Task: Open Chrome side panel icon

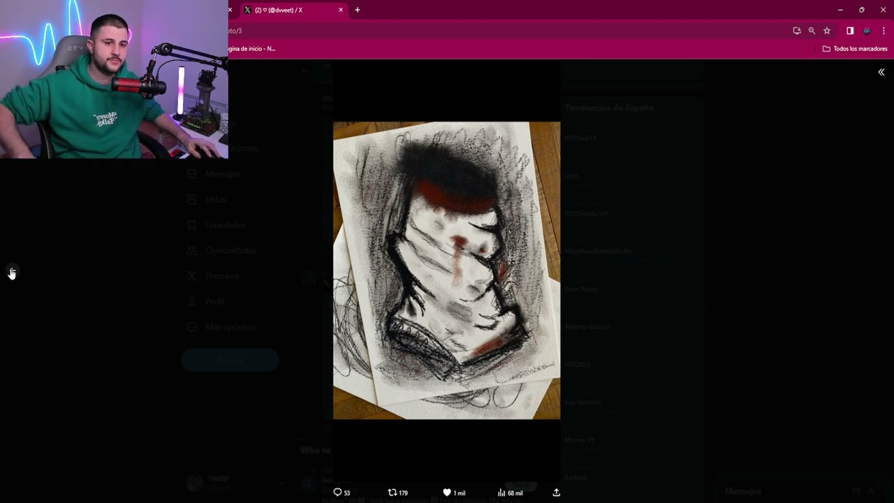Action: tap(850, 31)
